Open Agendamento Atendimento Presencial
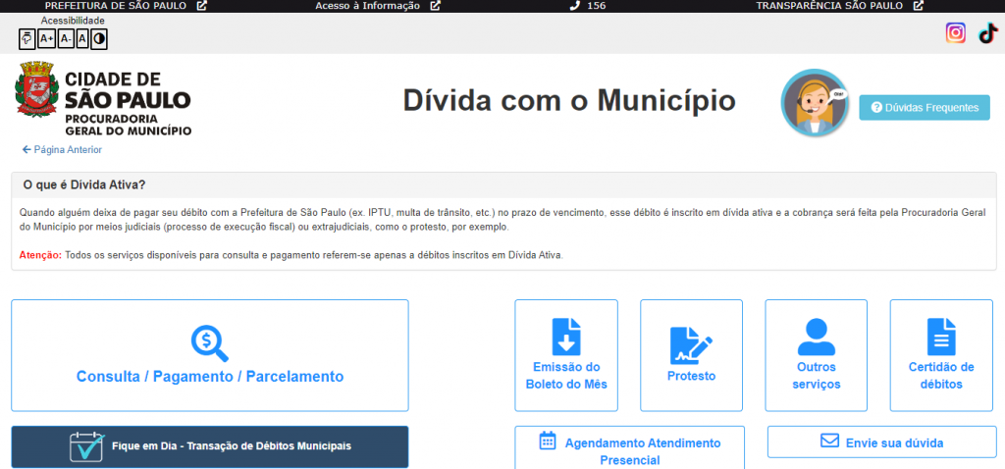Viewport: 1005px width, 469px height. (x=630, y=449)
